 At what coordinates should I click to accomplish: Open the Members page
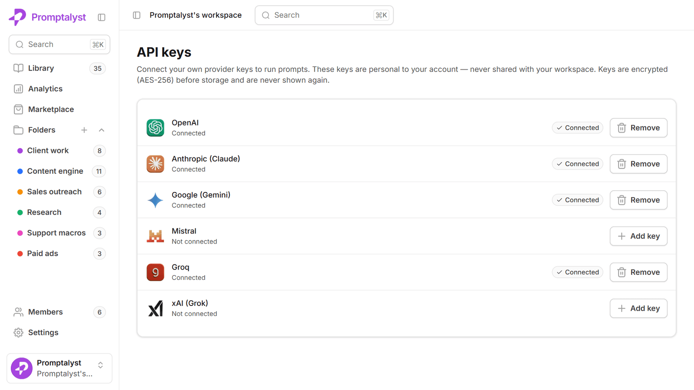click(x=59, y=312)
